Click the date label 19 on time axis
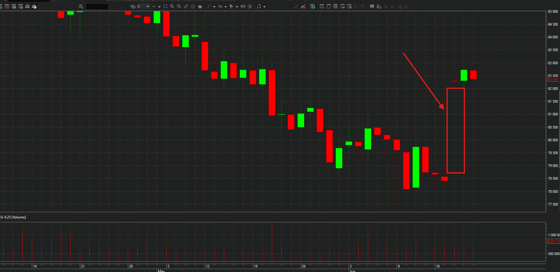Screen dimensions: 560x272 point(255,266)
